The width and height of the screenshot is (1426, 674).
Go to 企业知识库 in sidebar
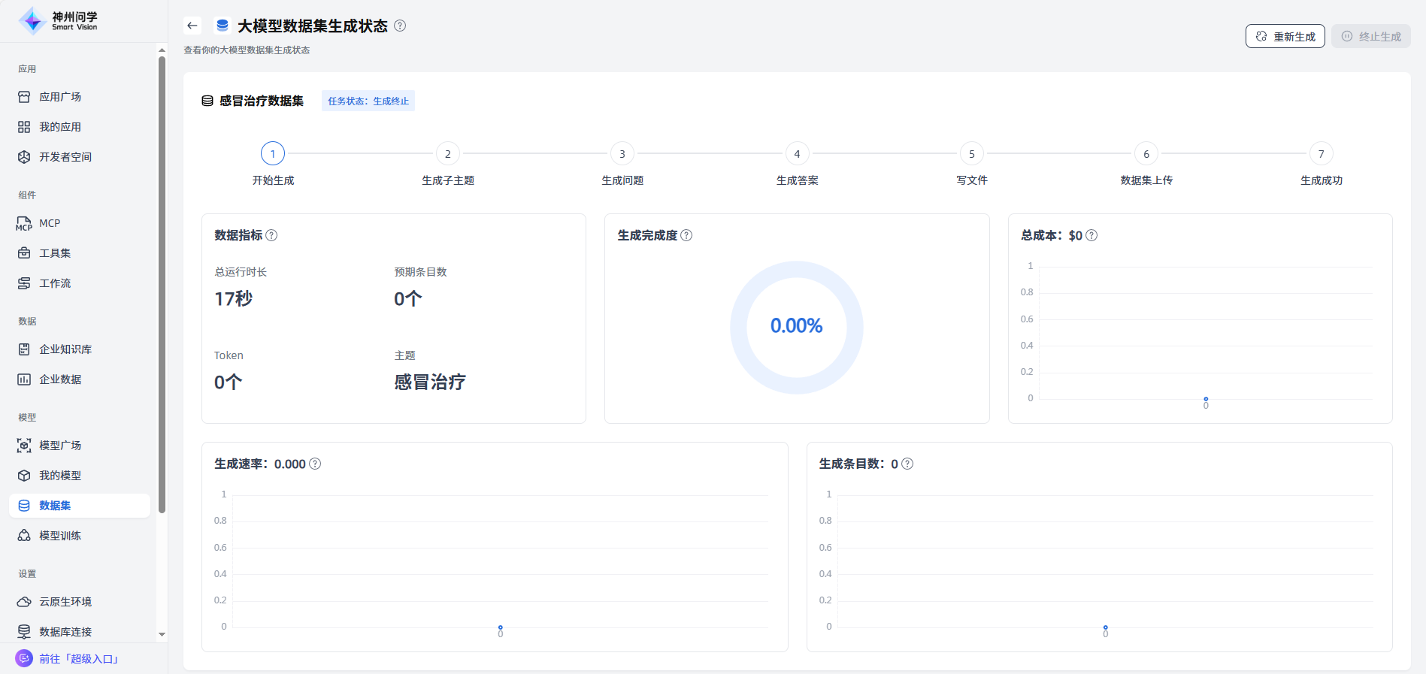coord(65,349)
